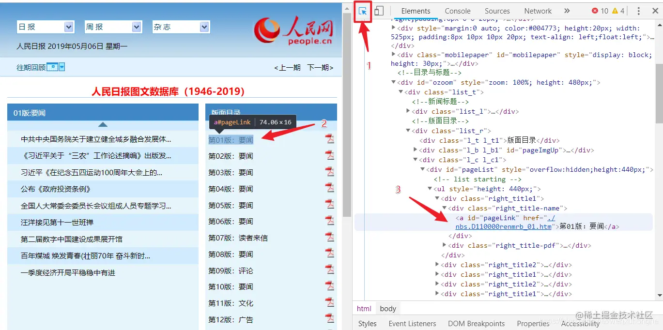Collapse the list_r div node
Viewport: 663px width, 330px height.
(x=408, y=131)
